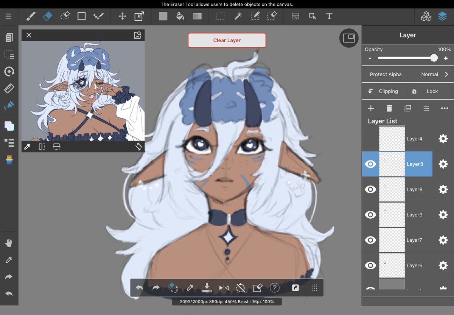The image size is (454, 315).
Task: Toggle Layer9 visibility off
Action: (x=370, y=215)
